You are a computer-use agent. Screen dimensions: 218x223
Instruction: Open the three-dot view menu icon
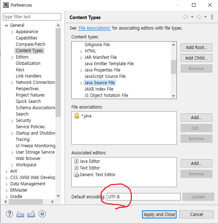pos(212,17)
